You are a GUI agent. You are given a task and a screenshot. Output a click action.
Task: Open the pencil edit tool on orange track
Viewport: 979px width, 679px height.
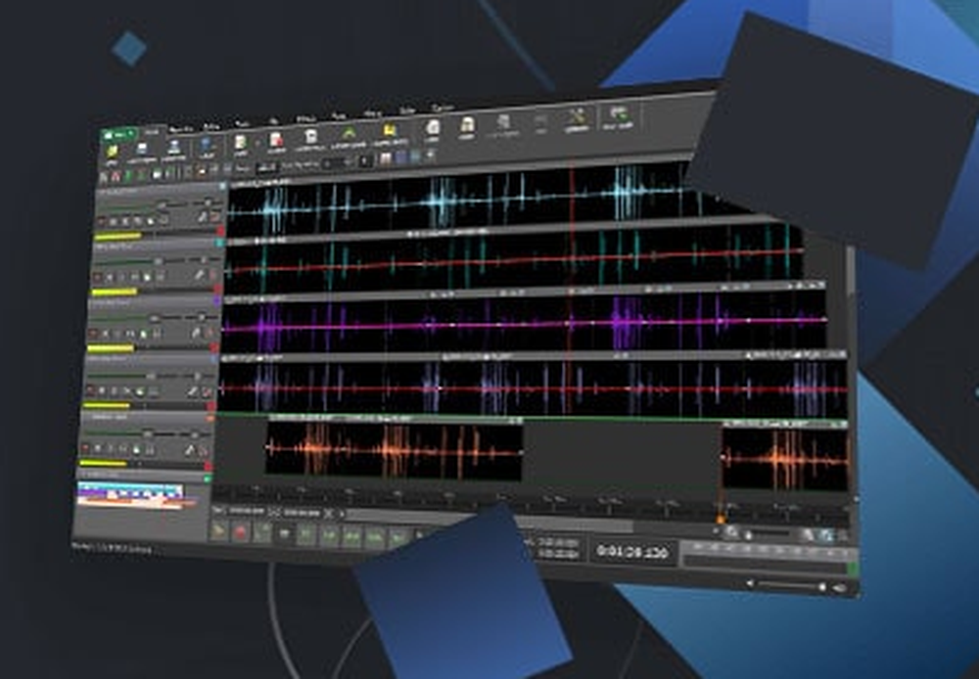[x=189, y=450]
